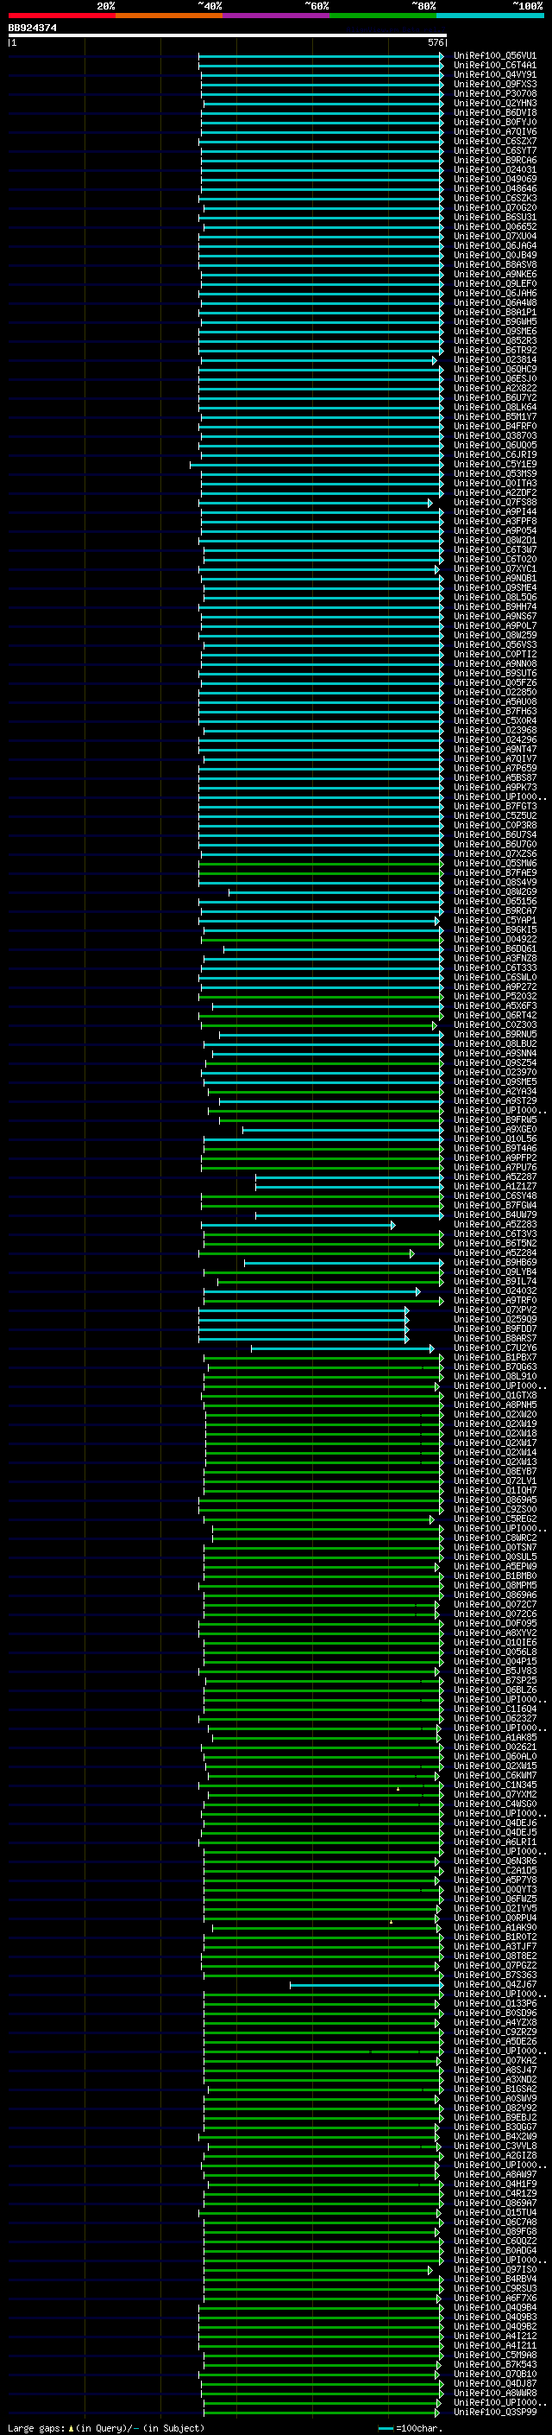Image resolution: width=552 pixels, height=2435 pixels.
Task: Click the purple ~60% identity legend segment
Action: click(275, 16)
